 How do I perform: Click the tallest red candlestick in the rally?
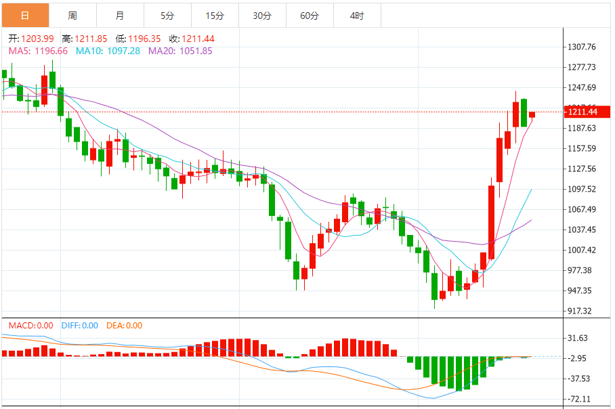(491, 222)
